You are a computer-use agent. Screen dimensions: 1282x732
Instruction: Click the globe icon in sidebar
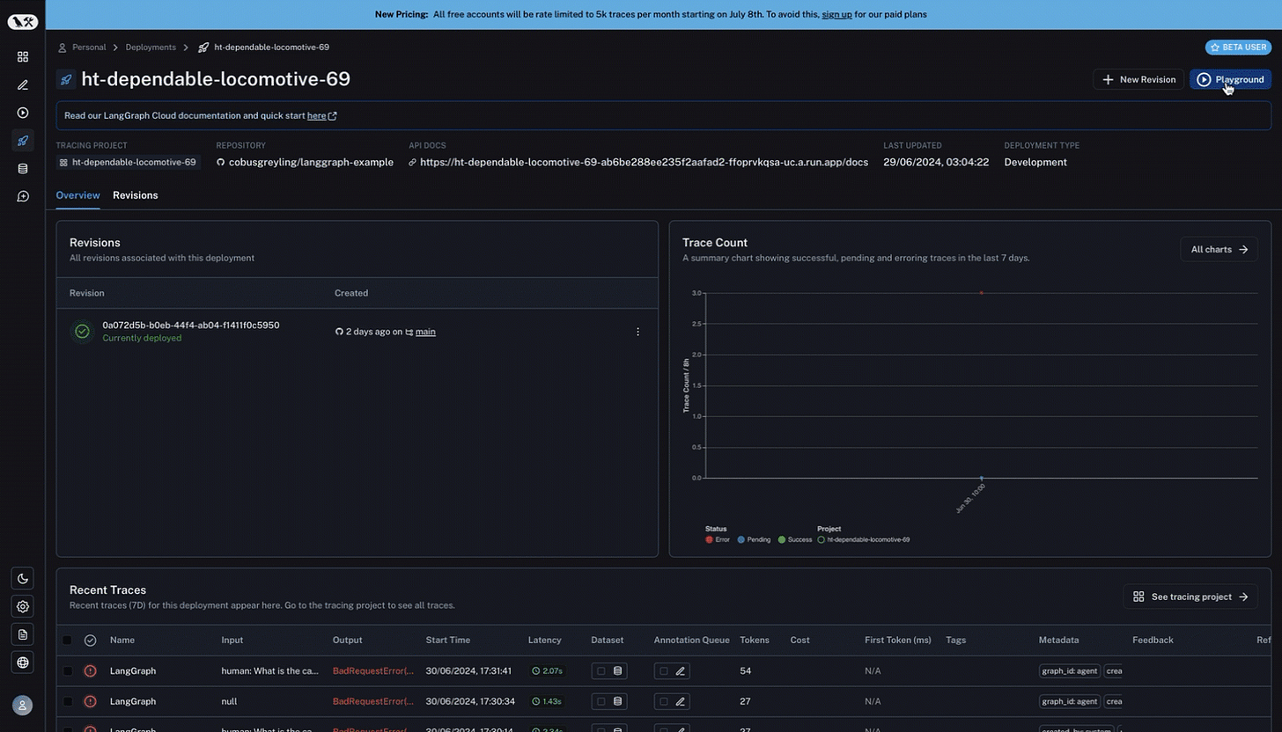tap(23, 662)
